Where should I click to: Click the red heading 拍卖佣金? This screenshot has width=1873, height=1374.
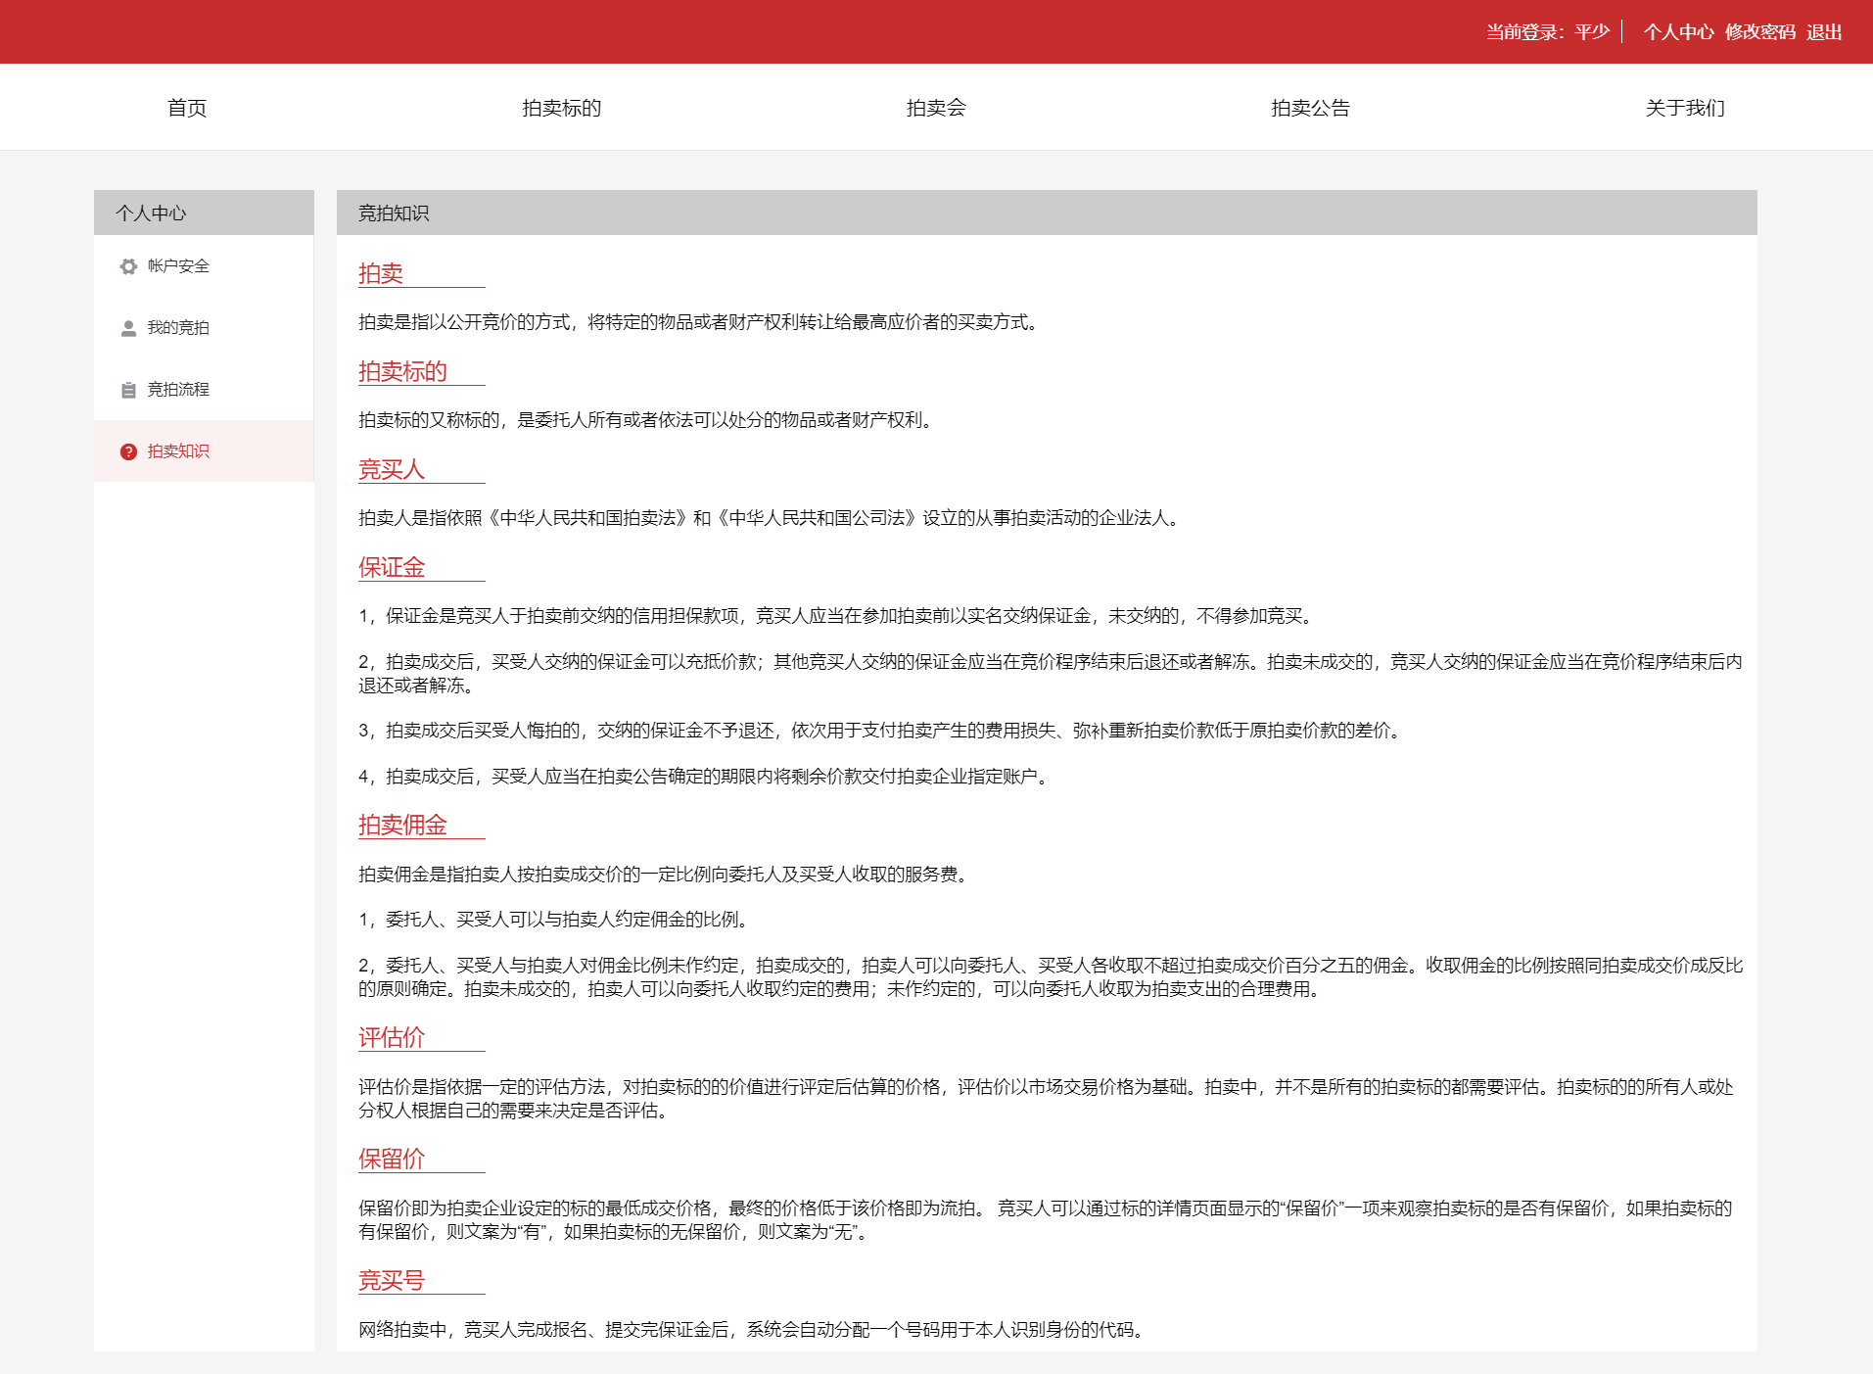point(402,825)
